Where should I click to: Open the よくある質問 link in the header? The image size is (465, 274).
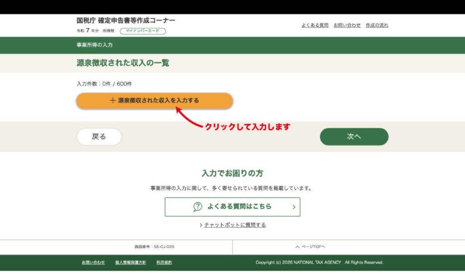point(315,25)
